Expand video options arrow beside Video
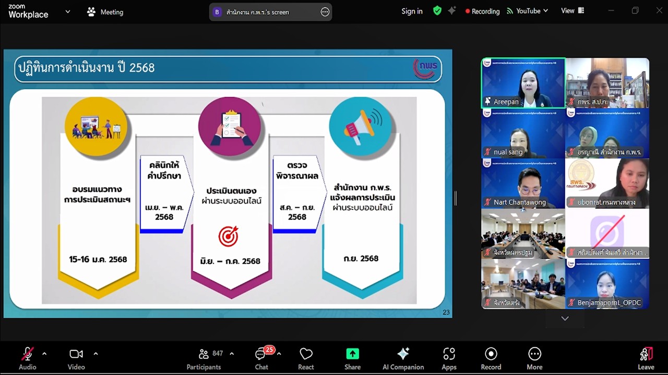This screenshot has width=668, height=375. (x=96, y=354)
